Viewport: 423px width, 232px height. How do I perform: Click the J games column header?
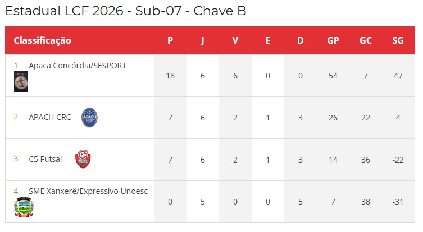pyautogui.click(x=203, y=41)
